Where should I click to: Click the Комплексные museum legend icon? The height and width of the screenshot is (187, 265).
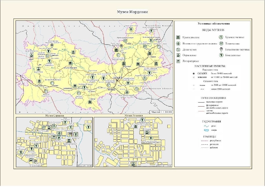pyautogui.click(x=221, y=55)
